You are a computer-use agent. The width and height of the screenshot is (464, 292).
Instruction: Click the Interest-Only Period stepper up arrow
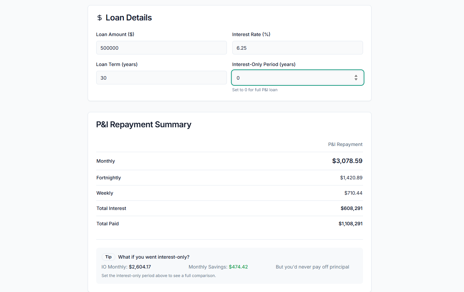click(x=356, y=76)
